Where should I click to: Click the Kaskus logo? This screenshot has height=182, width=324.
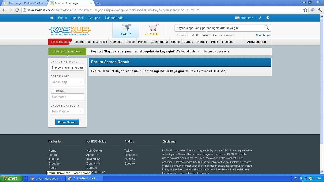pos(70,31)
